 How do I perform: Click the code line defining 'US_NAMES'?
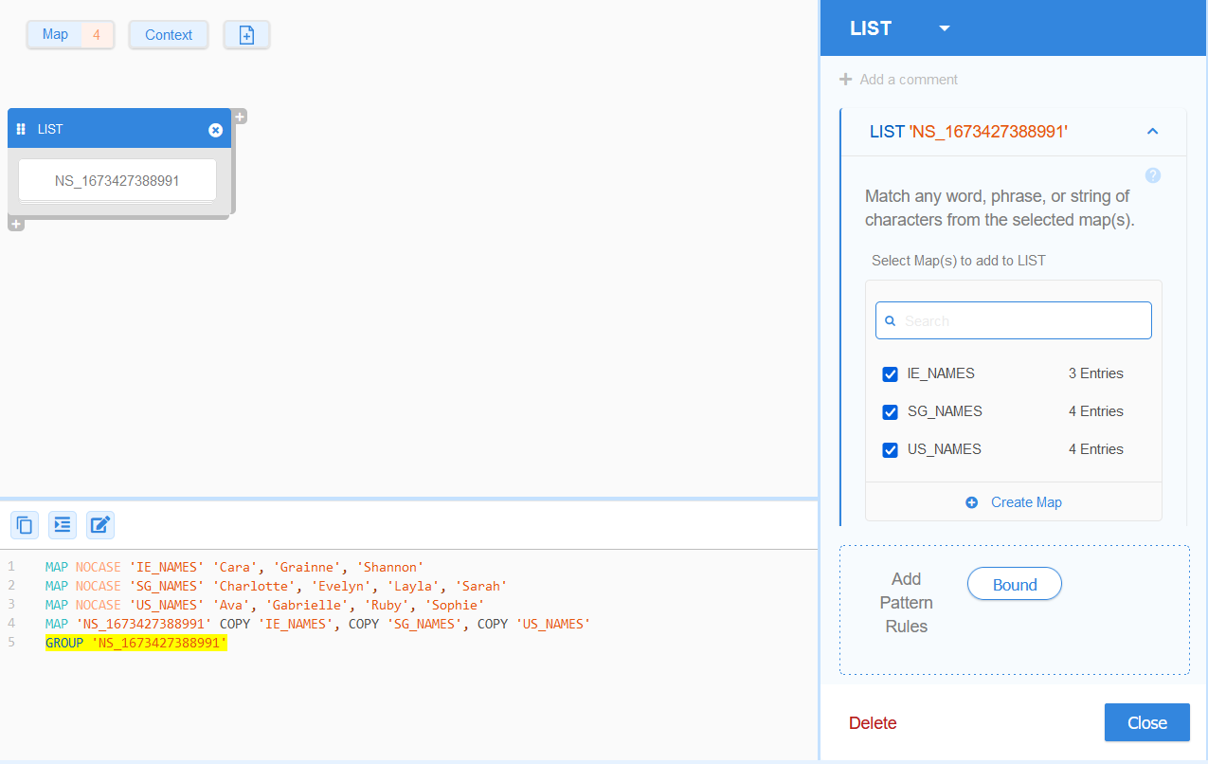click(x=264, y=605)
